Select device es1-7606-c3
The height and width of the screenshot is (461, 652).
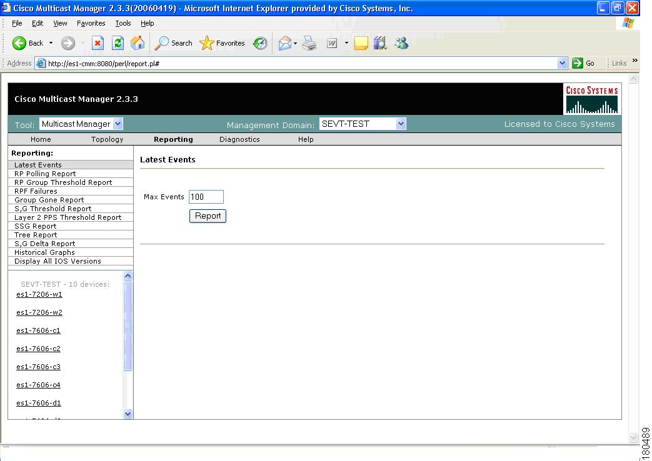click(x=38, y=367)
